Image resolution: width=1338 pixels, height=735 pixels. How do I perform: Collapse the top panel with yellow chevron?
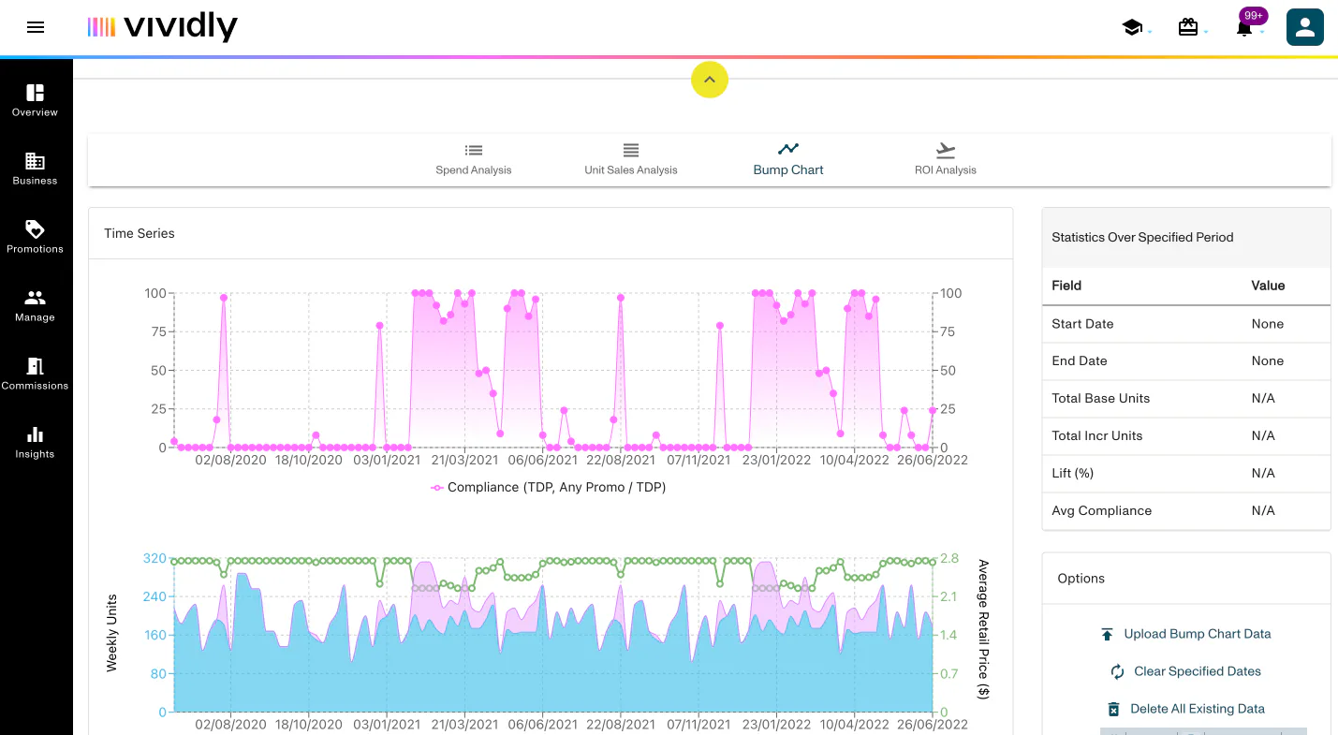point(710,80)
